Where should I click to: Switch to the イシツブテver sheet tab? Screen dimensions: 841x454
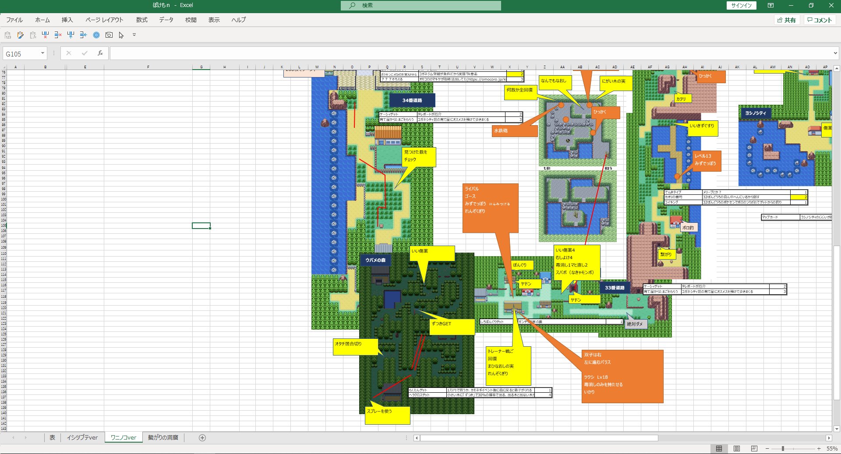tap(82, 437)
